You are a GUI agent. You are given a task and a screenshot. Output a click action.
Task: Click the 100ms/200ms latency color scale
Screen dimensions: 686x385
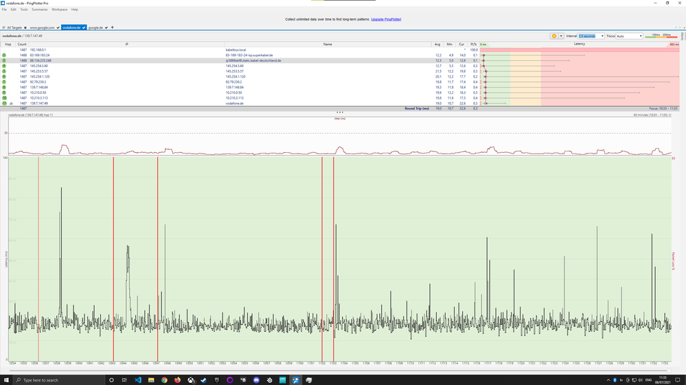[x=662, y=36]
